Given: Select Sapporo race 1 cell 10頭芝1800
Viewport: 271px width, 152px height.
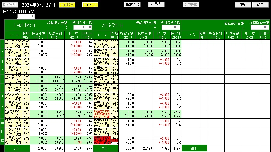Looking at the screenshot, I should pos(13,44).
